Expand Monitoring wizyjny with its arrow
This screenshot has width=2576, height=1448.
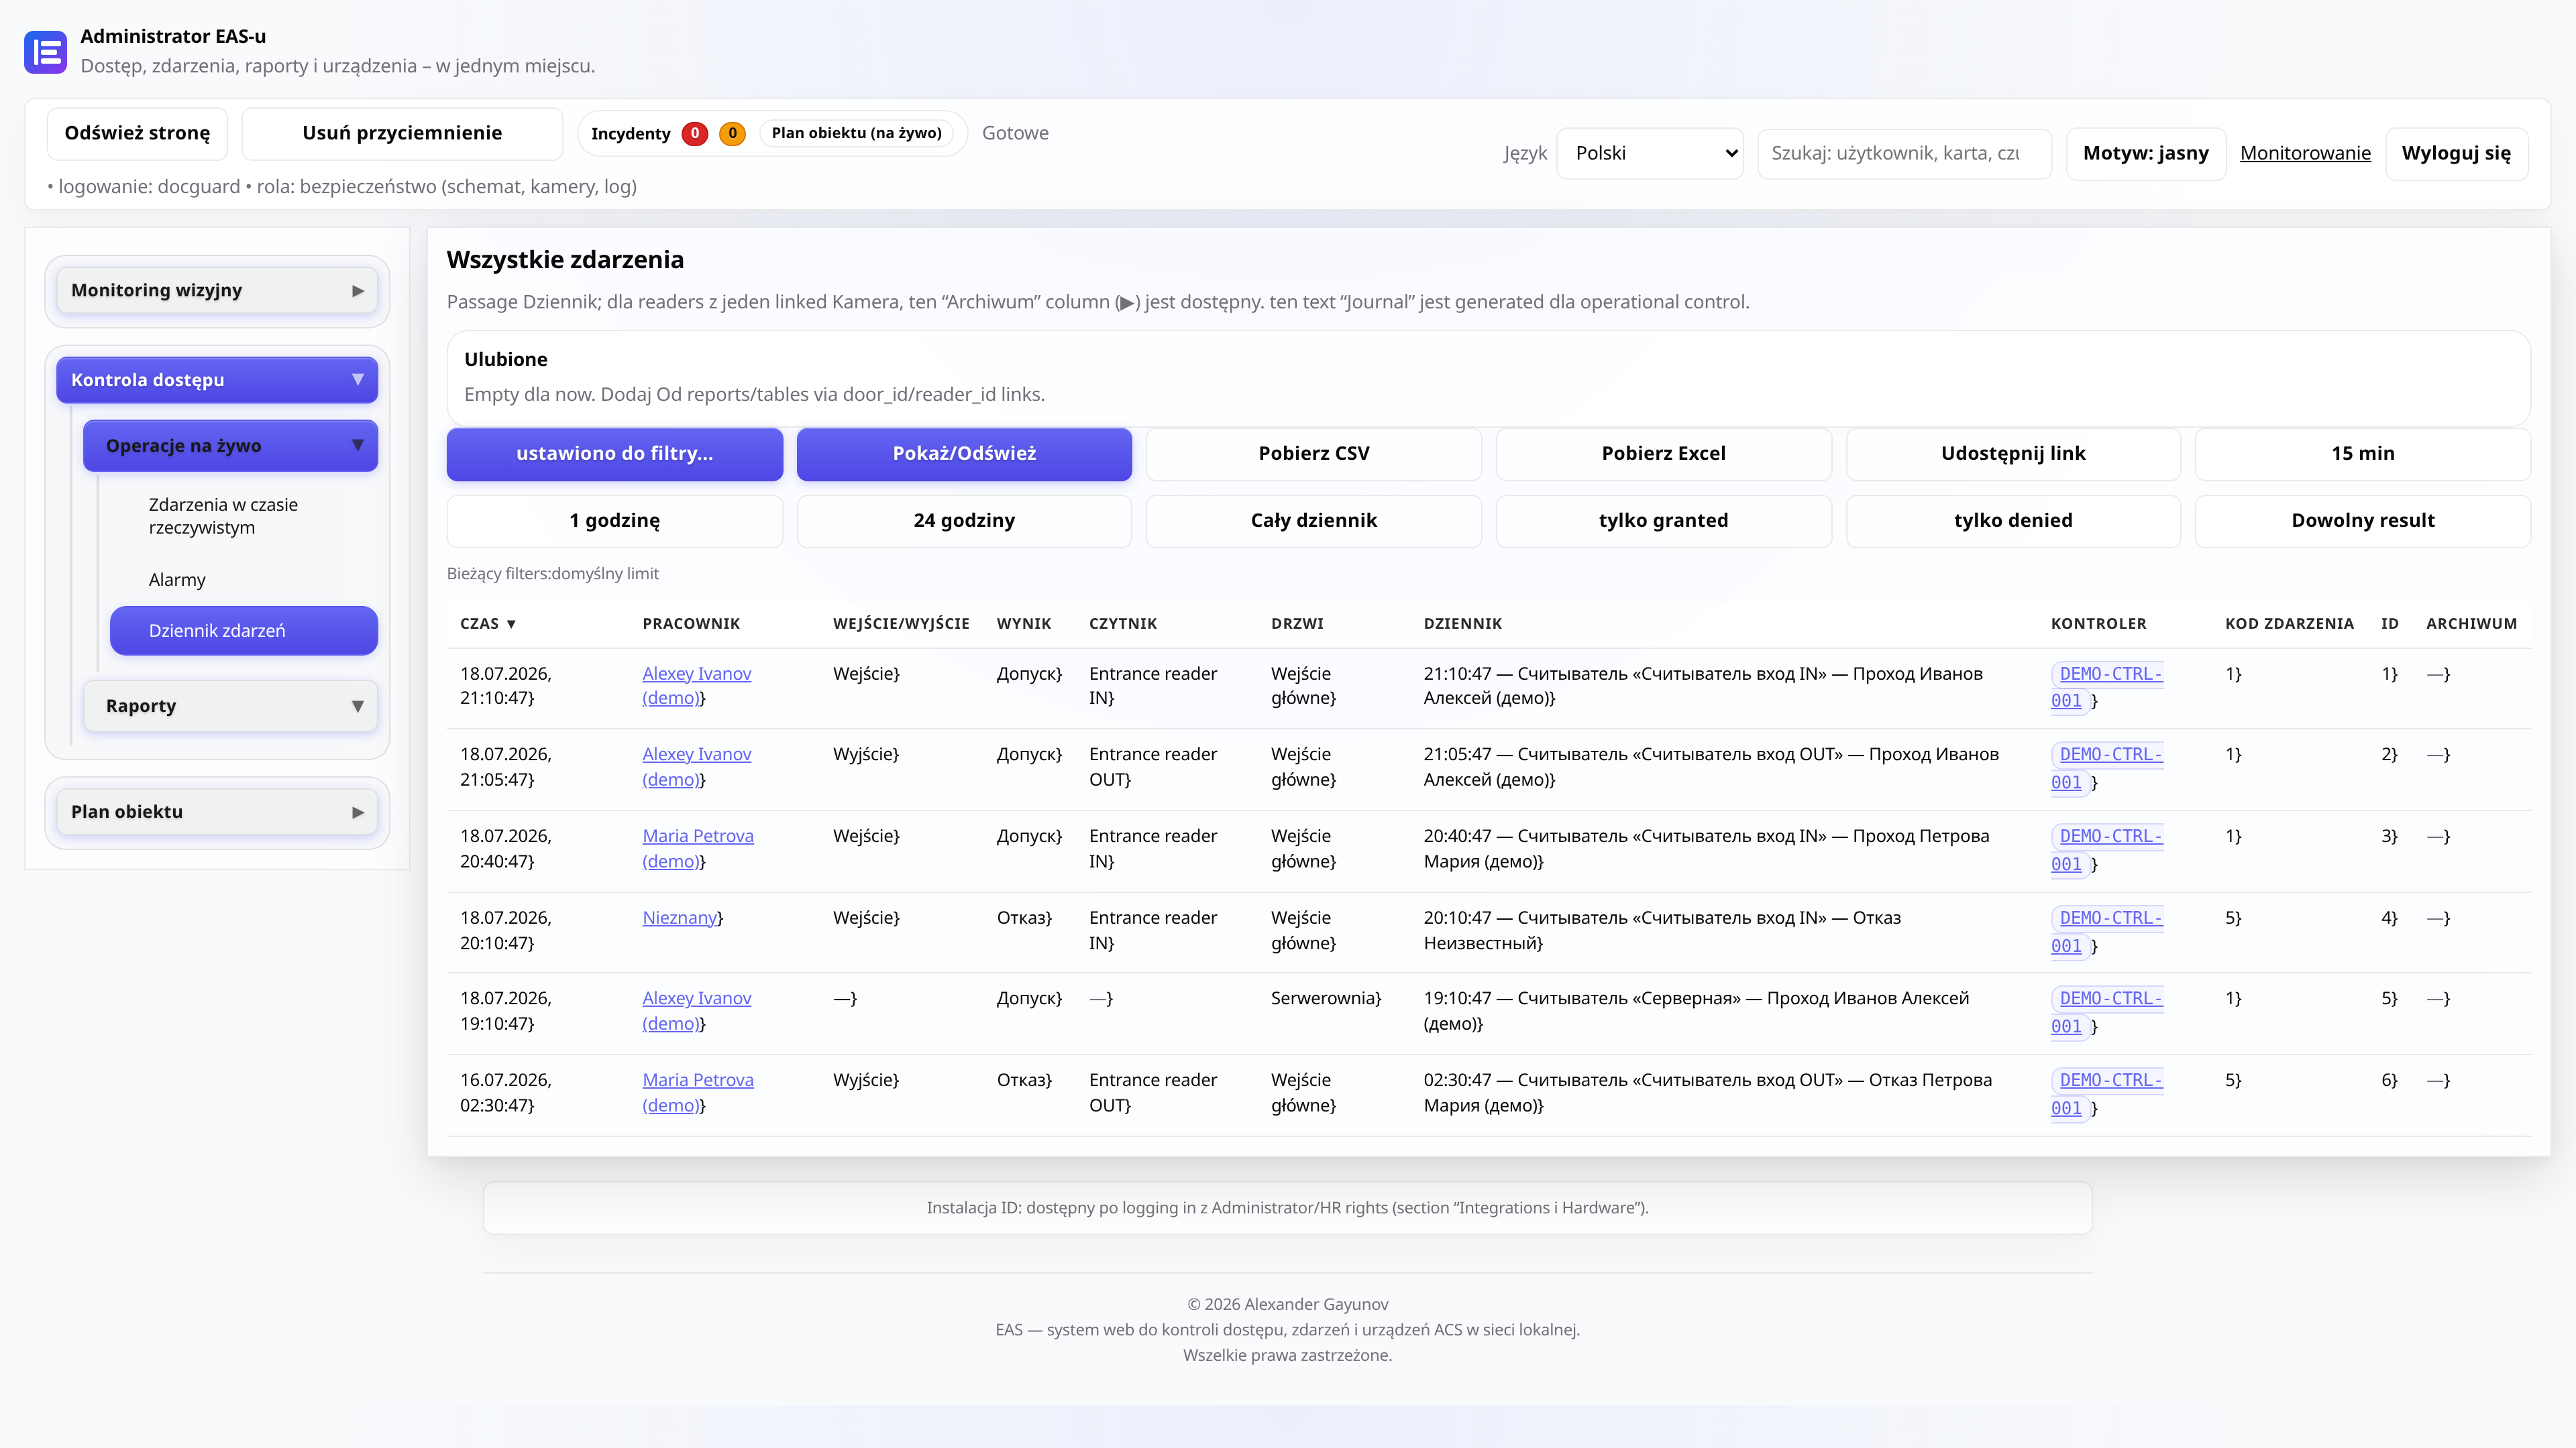tap(358, 291)
